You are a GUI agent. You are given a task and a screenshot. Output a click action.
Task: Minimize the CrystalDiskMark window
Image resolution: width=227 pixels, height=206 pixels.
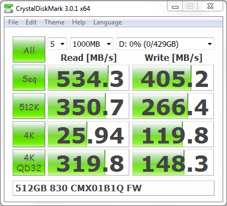[175, 7]
